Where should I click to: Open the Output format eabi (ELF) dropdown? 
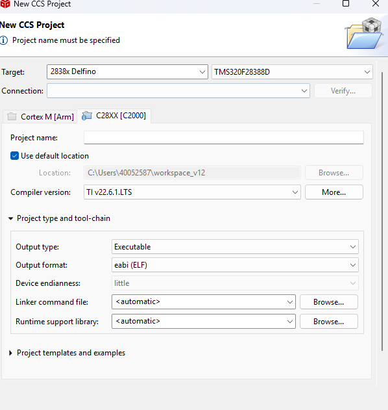click(235, 265)
